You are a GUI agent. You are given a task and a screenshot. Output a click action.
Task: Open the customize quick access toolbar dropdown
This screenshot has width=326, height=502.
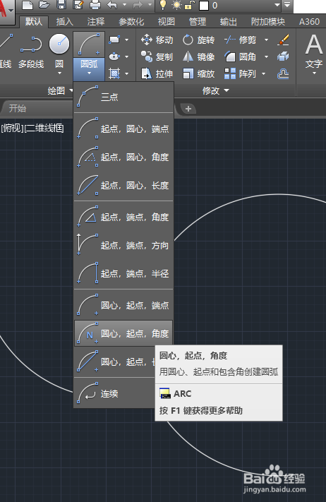click(x=287, y=5)
